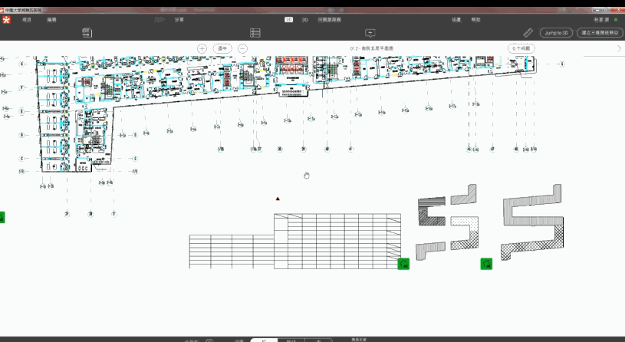Screen dimensions: 625x342
Task: Open the document sheets panel icon
Action: click(x=87, y=33)
